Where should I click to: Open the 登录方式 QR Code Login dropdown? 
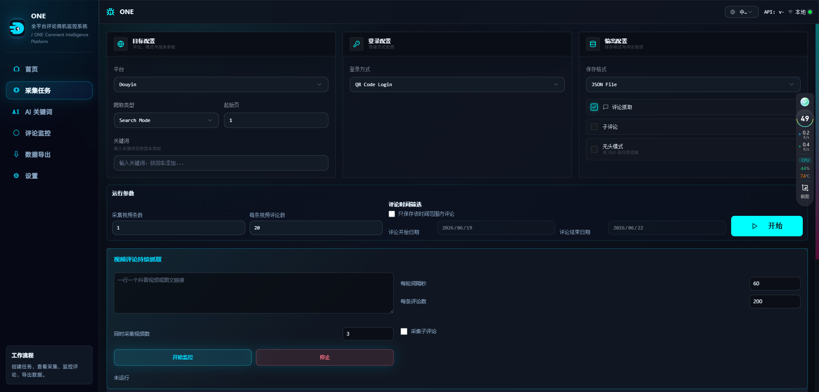pyautogui.click(x=457, y=84)
